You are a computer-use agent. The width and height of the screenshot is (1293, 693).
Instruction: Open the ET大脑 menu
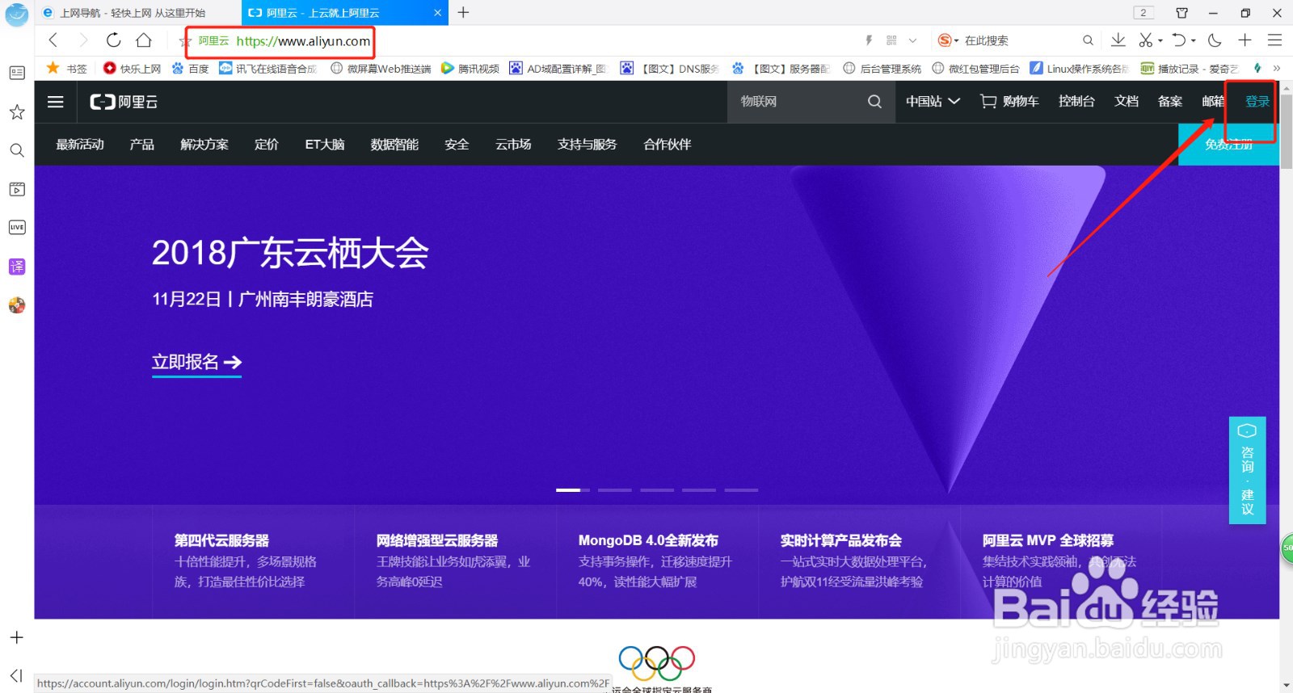click(x=325, y=145)
